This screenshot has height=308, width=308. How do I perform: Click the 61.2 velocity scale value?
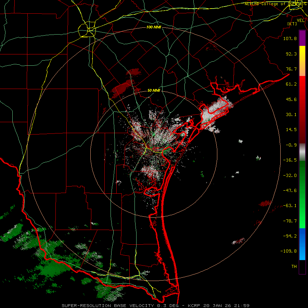point(291,84)
